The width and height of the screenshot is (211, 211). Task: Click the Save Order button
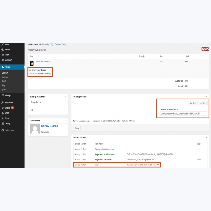click(193, 103)
